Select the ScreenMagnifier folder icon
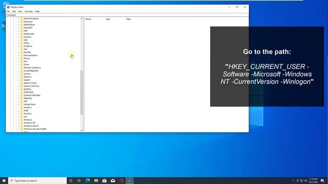 [22, 71]
